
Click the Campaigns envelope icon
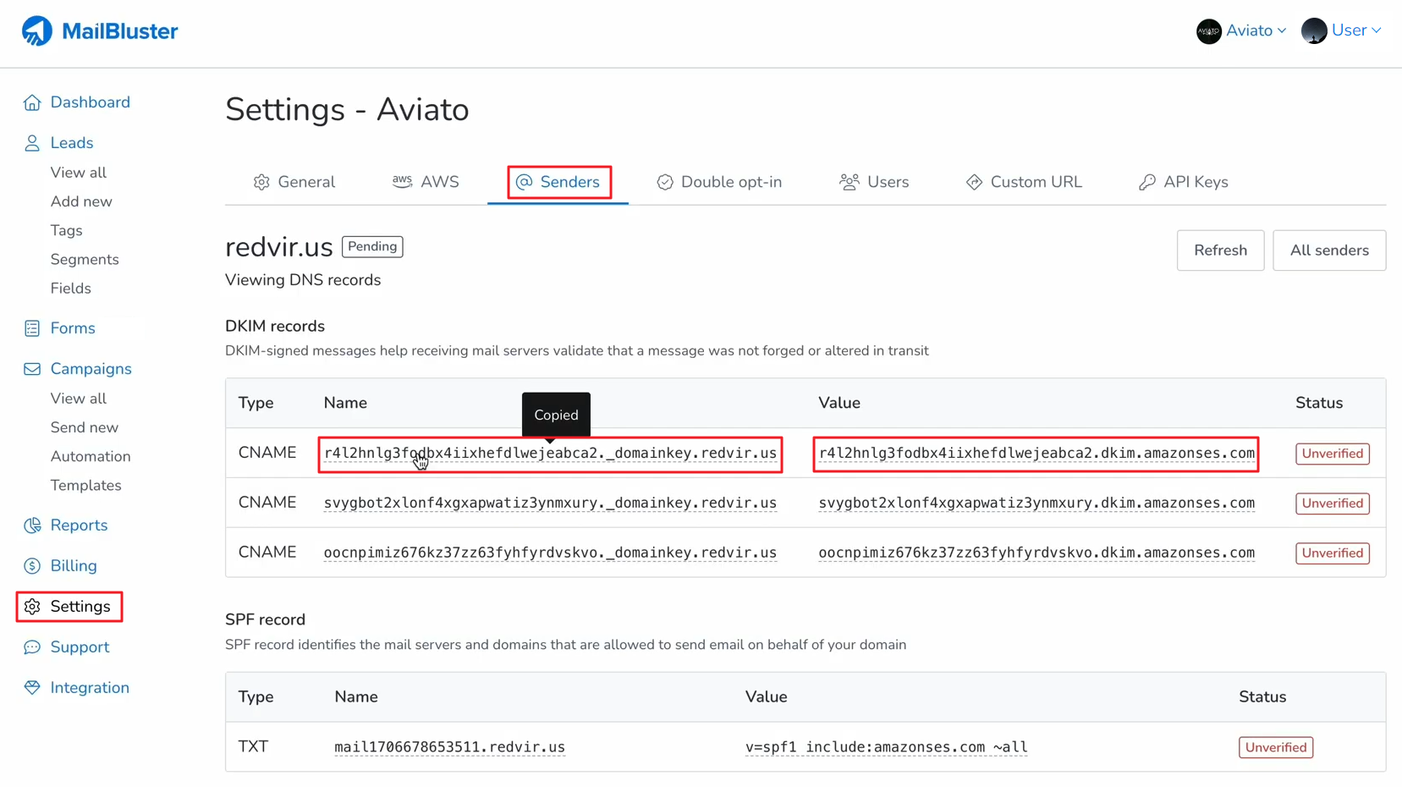coord(32,369)
